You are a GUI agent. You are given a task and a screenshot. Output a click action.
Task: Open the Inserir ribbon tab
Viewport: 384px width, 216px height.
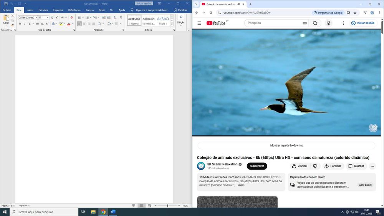coord(30,10)
